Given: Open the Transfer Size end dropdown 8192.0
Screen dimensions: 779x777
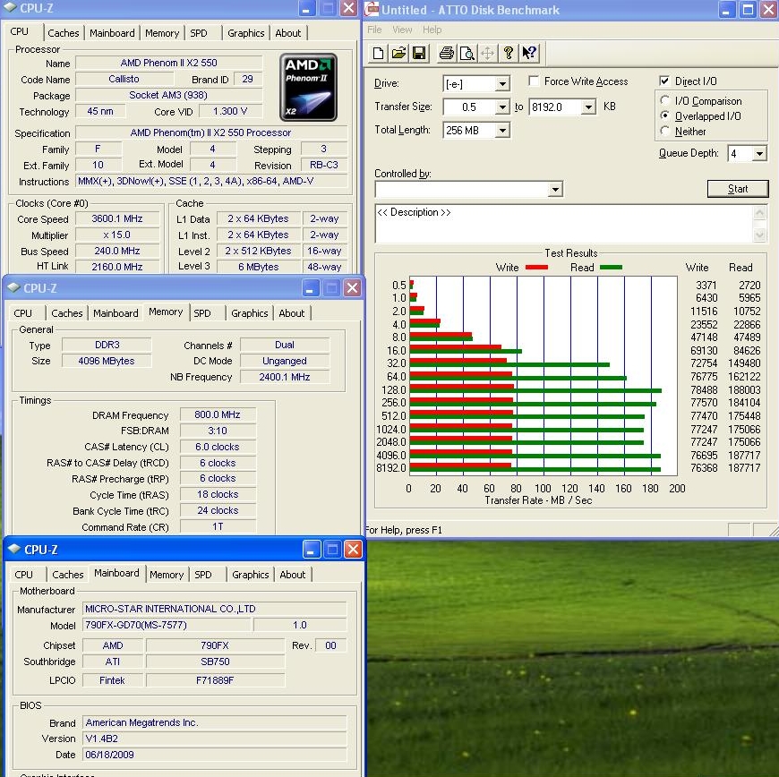Looking at the screenshot, I should coord(588,107).
